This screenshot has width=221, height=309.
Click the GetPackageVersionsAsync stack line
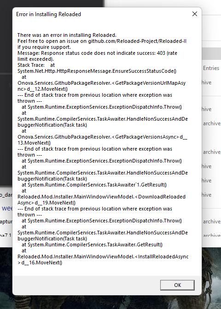[x=102, y=140]
